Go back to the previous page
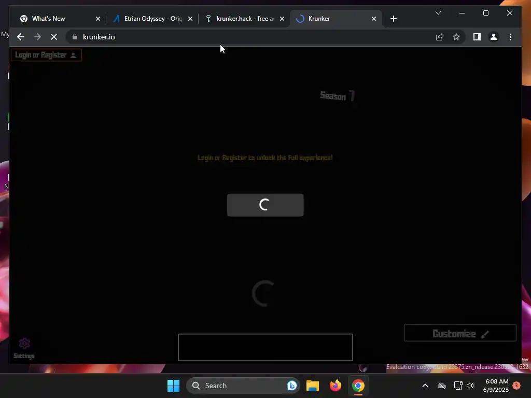The image size is (531, 398). click(21, 37)
